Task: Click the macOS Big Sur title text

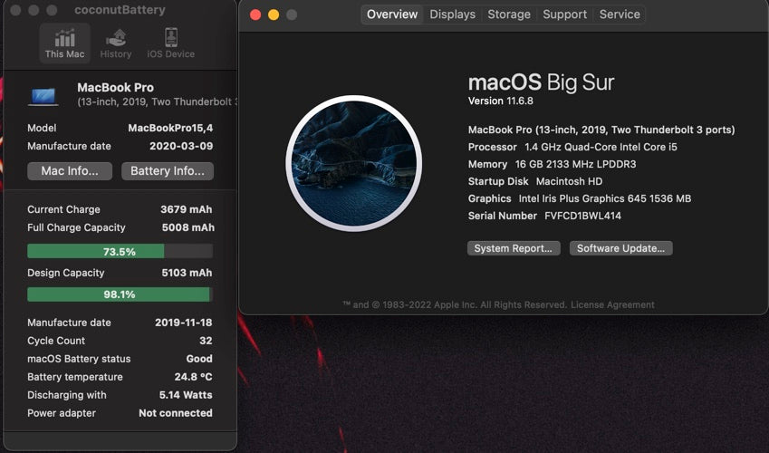Action: tap(541, 82)
